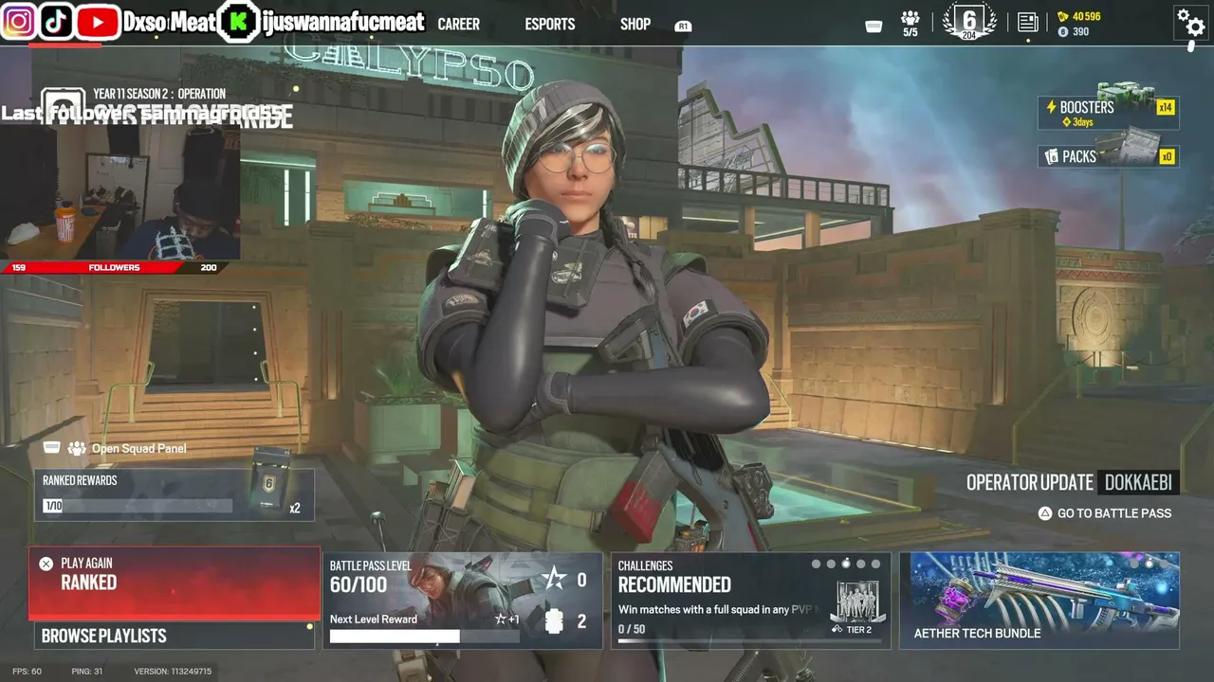Select the fourth Challenges carousel dot

pyautogui.click(x=861, y=564)
